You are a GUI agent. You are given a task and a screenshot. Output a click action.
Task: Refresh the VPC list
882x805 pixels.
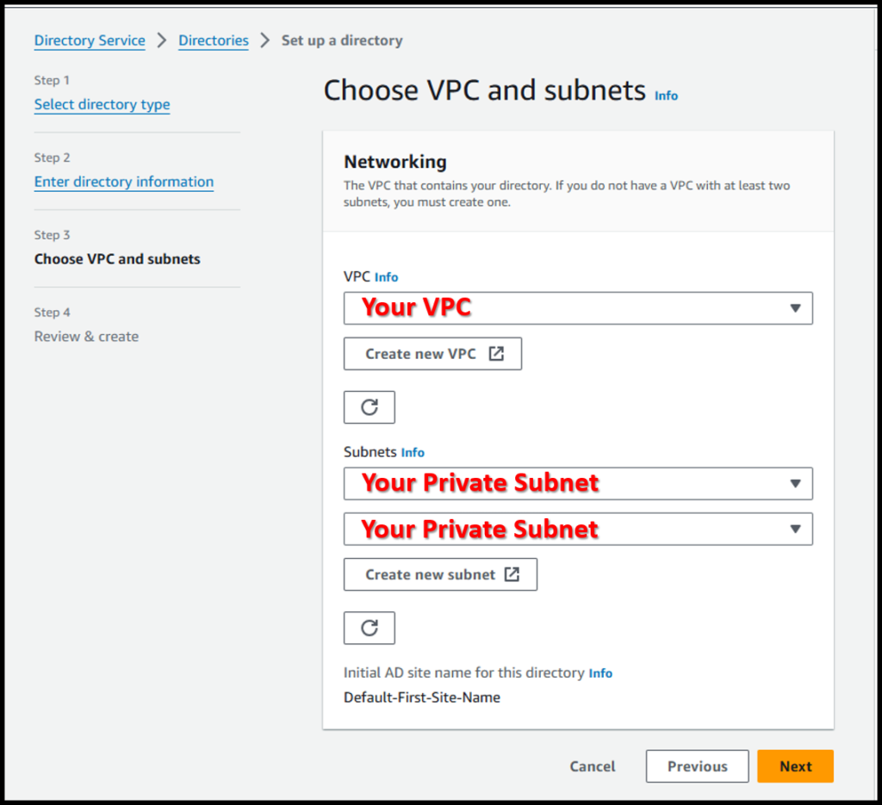369,406
